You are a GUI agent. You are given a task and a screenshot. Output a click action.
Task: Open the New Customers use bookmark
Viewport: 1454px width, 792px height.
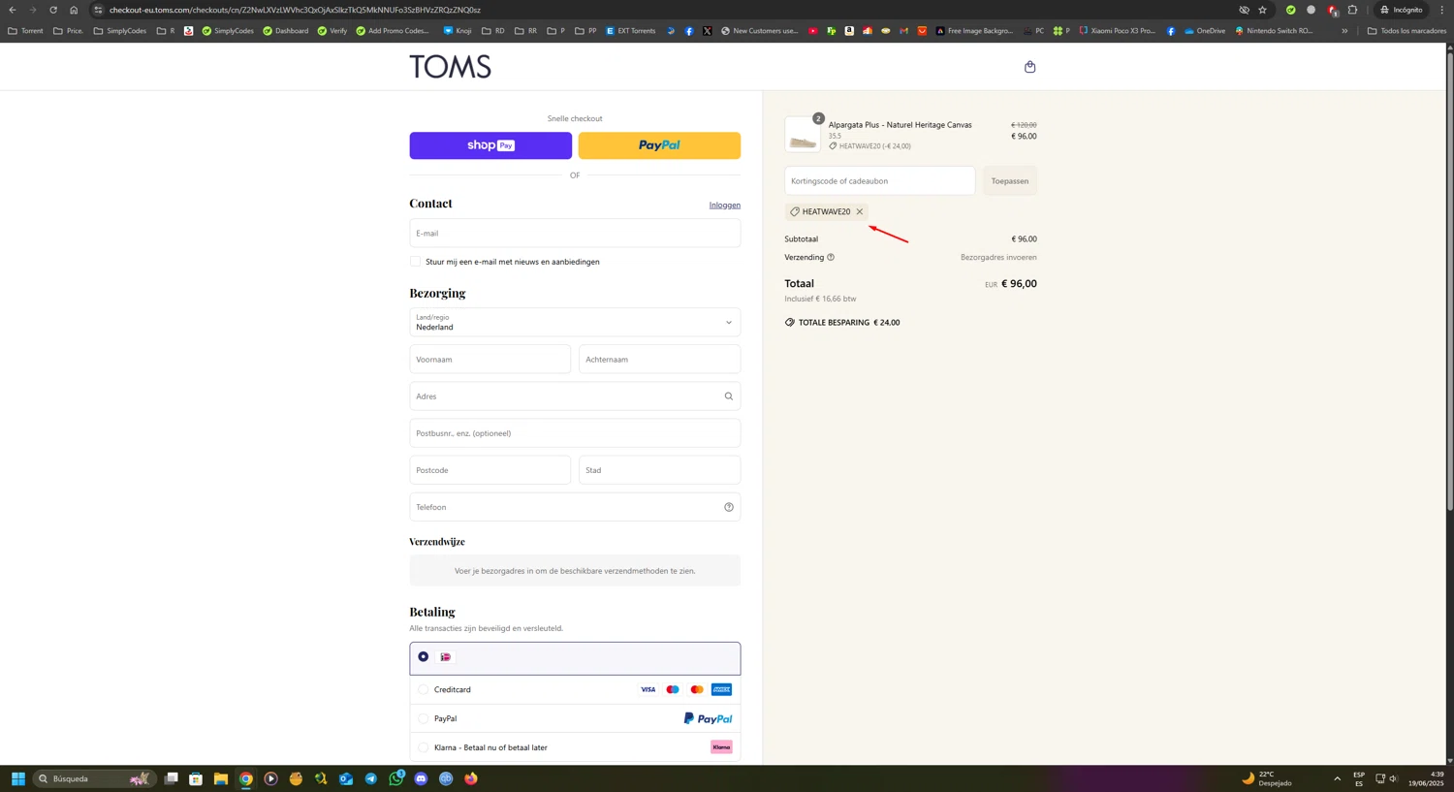coord(759,31)
